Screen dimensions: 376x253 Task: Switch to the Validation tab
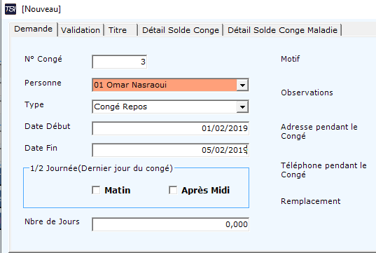(81, 30)
